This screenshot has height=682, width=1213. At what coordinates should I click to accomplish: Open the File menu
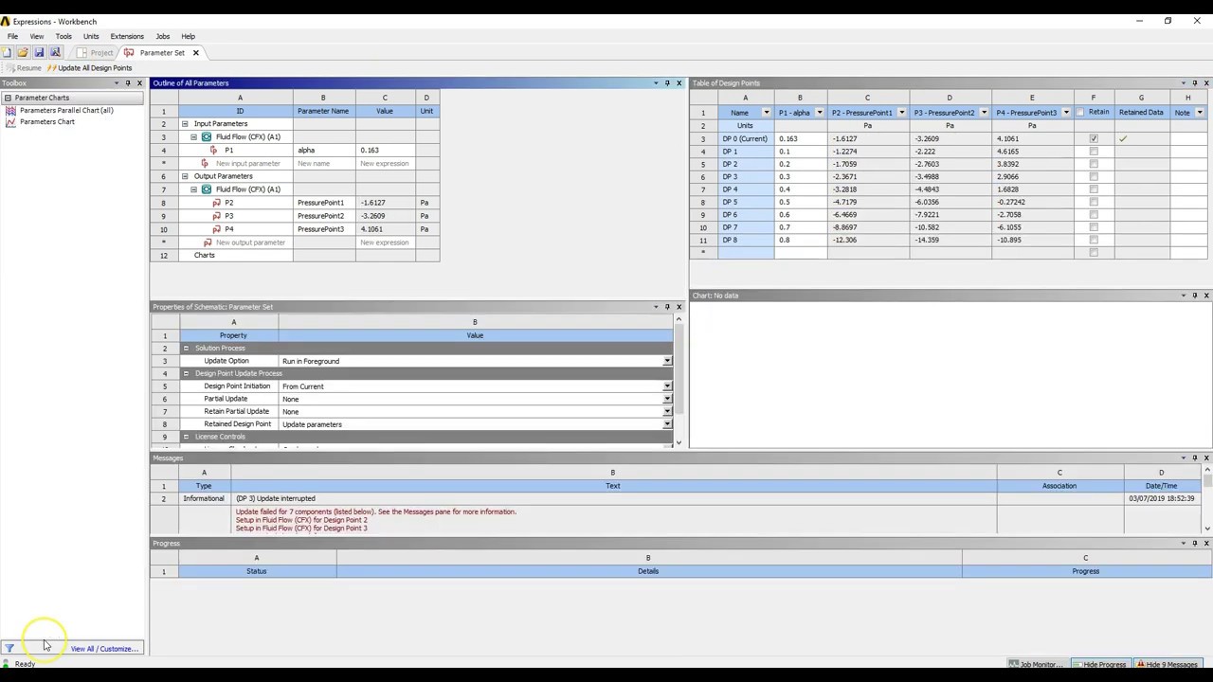point(13,36)
